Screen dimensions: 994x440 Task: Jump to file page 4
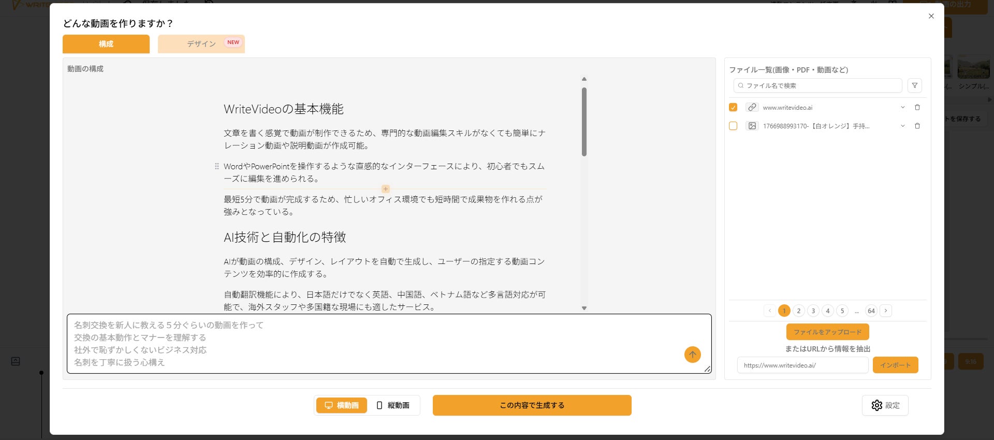(x=828, y=311)
